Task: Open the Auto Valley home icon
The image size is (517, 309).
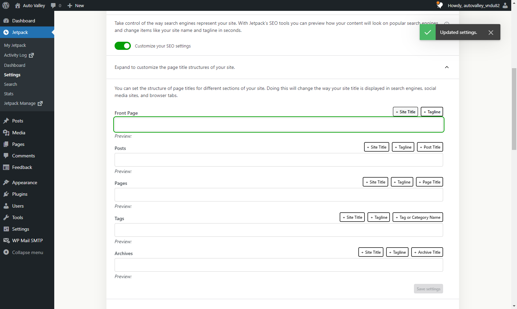Action: tap(18, 5)
